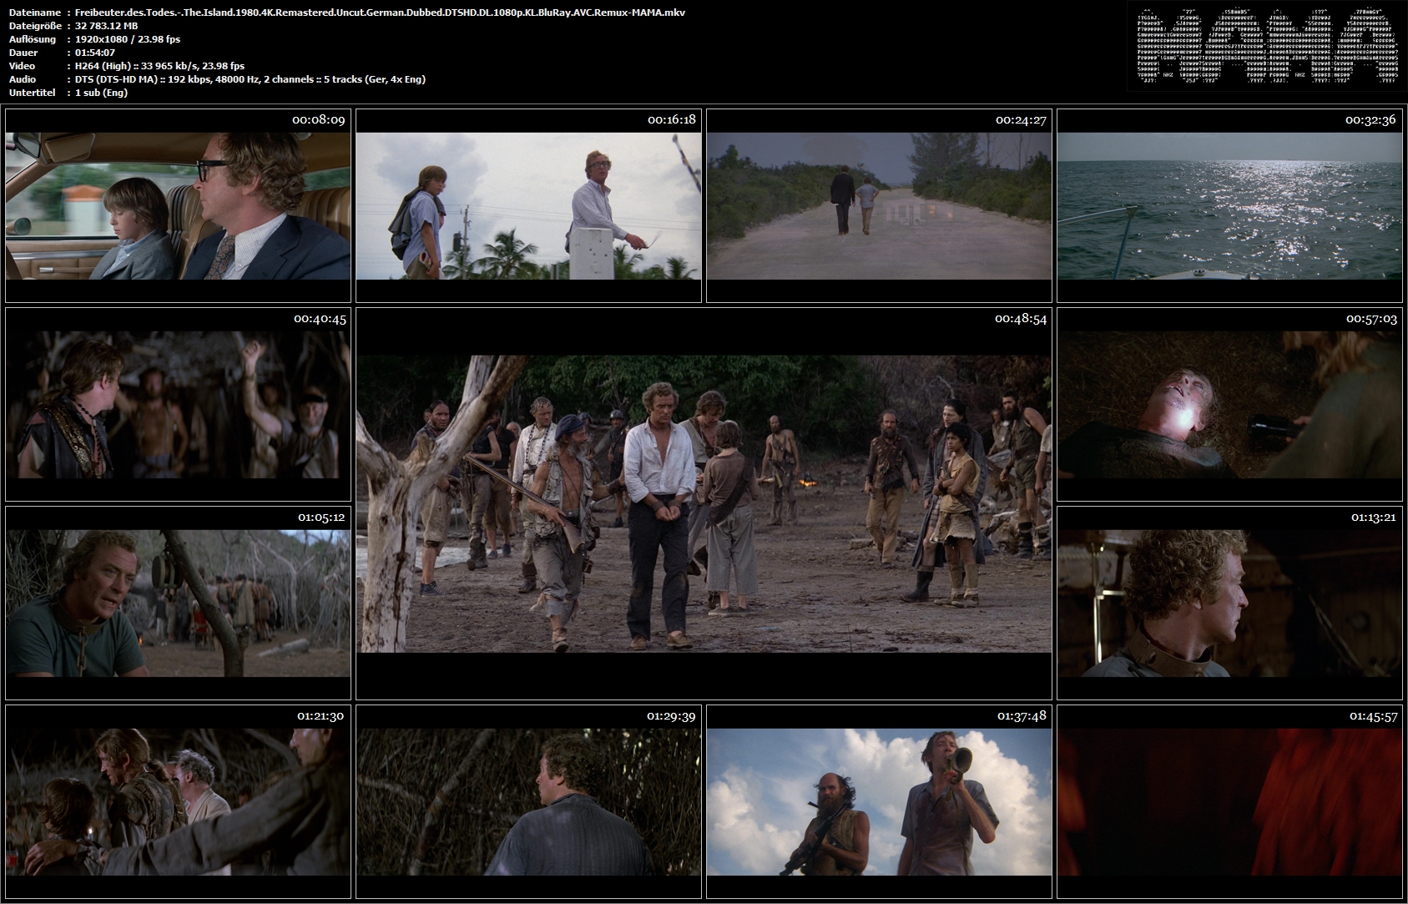The height and width of the screenshot is (904, 1408).
Task: Open the megaphone scene thumbnail at 01:37:48
Action: [879, 801]
